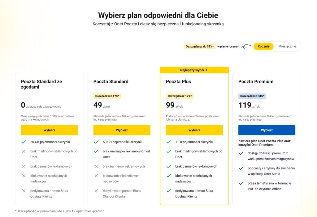Click green checkmark next to 1 TB pojemności
317x217 pixels.
point(169,142)
